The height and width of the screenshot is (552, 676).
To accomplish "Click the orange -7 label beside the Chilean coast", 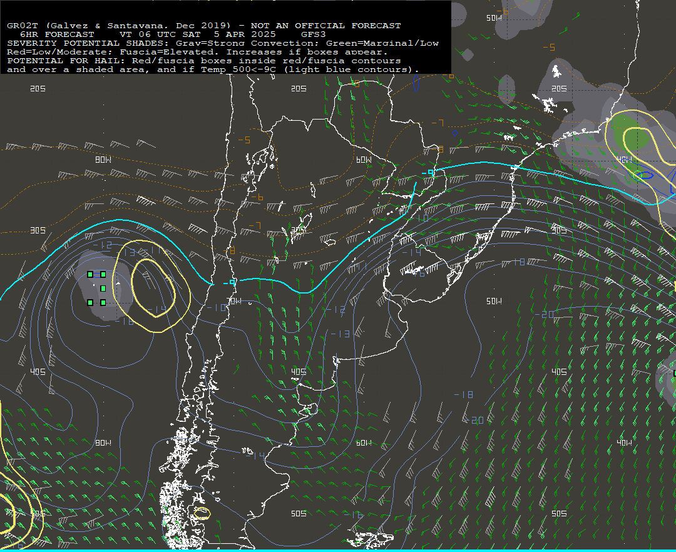I will click(x=255, y=226).
